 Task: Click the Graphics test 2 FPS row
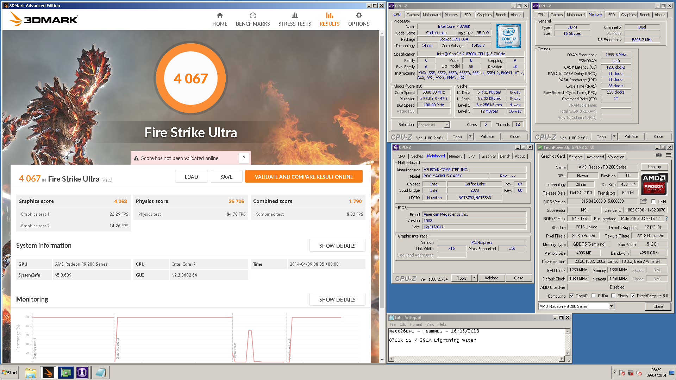74,226
